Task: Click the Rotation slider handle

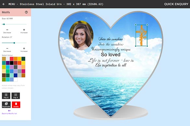Action: click(x=14, y=43)
